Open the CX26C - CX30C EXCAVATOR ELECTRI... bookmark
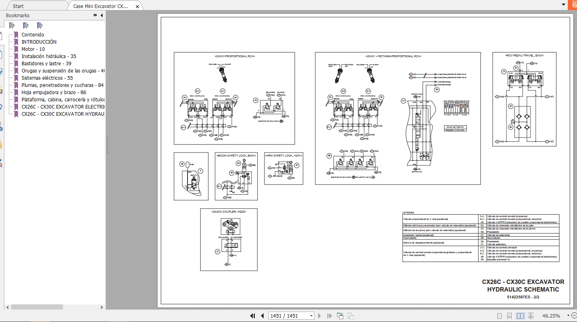 pyautogui.click(x=63, y=107)
